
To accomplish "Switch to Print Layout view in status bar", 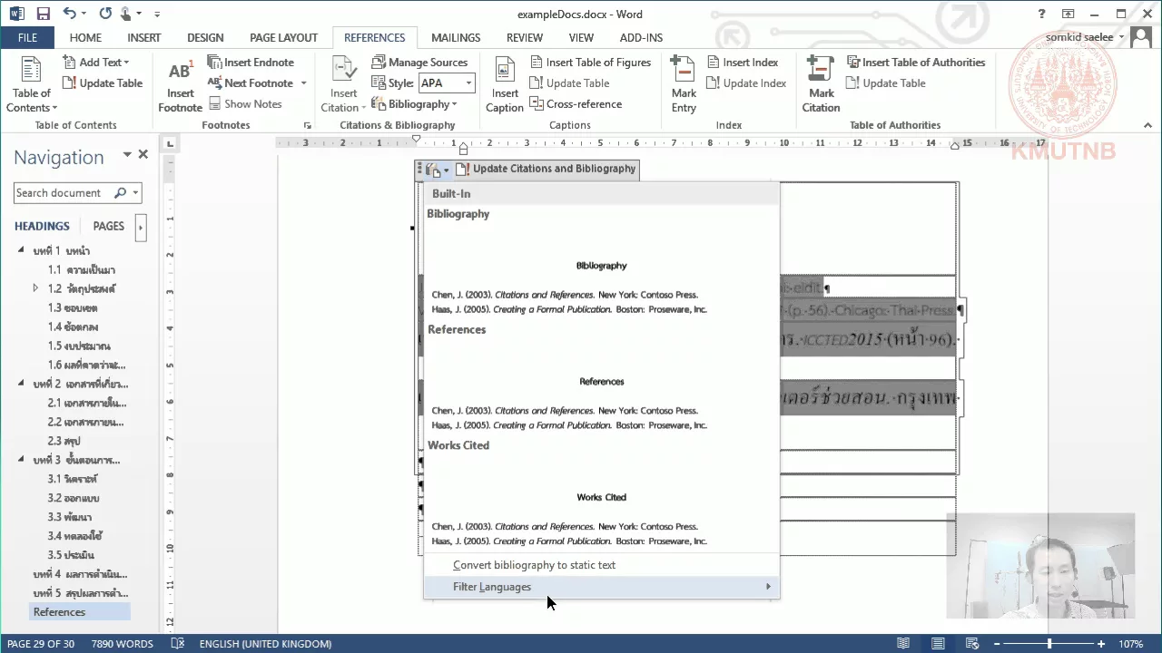I will click(940, 644).
